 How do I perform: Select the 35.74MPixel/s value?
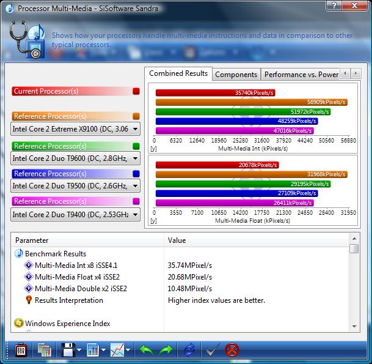tap(190, 265)
